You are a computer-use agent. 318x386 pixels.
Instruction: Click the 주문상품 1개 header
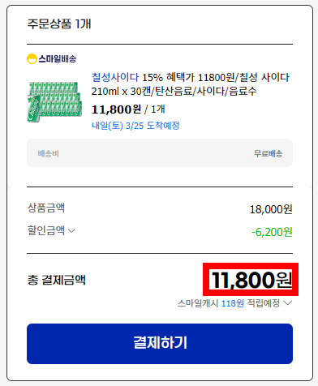59,24
